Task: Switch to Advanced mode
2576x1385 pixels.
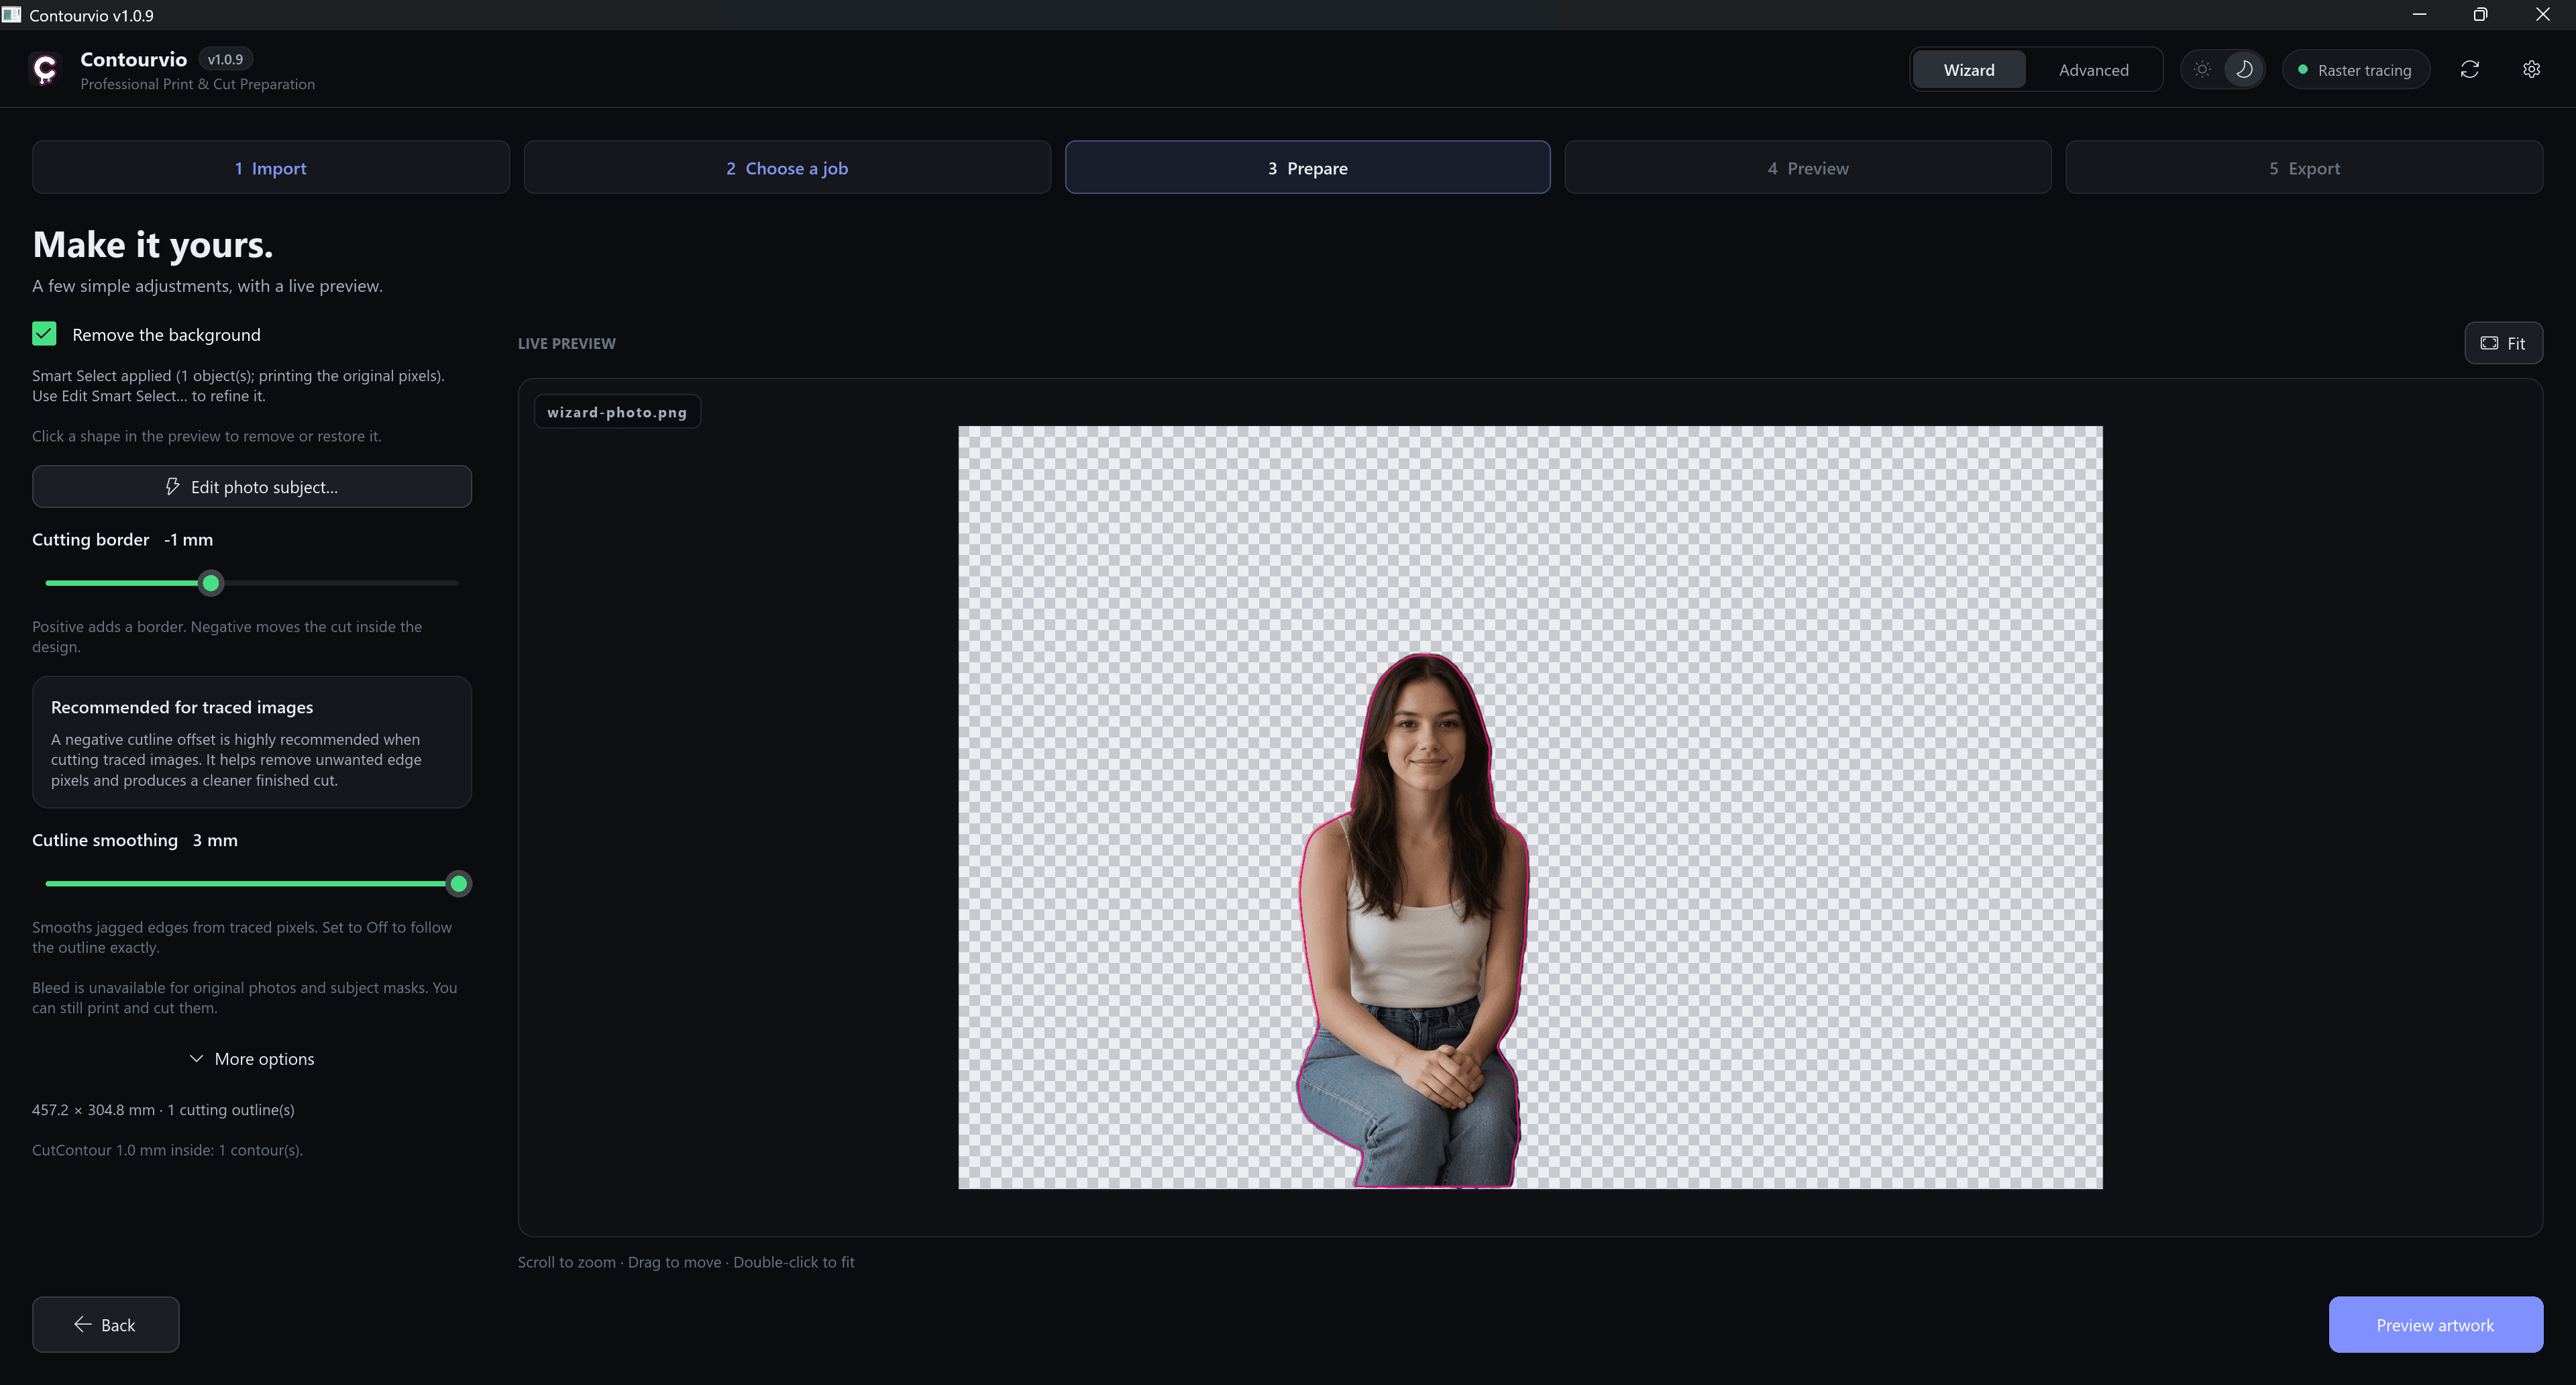Action: click(2093, 70)
